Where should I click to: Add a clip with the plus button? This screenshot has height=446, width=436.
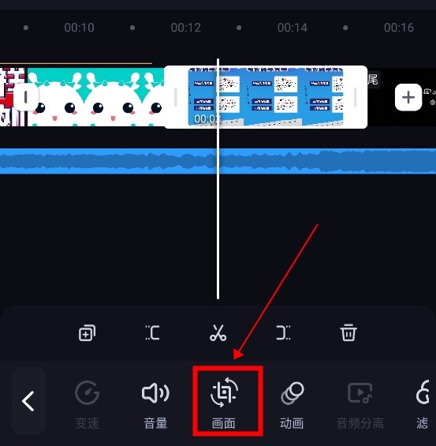[x=408, y=97]
